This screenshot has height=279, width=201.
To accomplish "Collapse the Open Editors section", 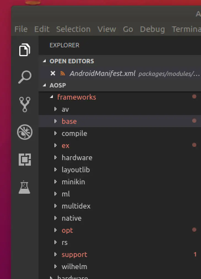I will tap(45, 61).
